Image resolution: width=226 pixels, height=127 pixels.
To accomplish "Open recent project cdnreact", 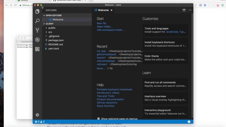I will tap(102, 64).
